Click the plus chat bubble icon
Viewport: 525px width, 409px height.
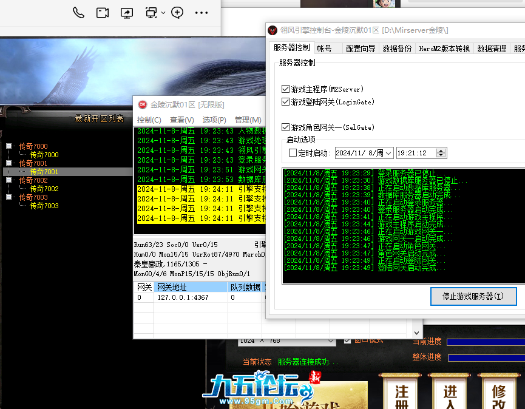coord(177,13)
